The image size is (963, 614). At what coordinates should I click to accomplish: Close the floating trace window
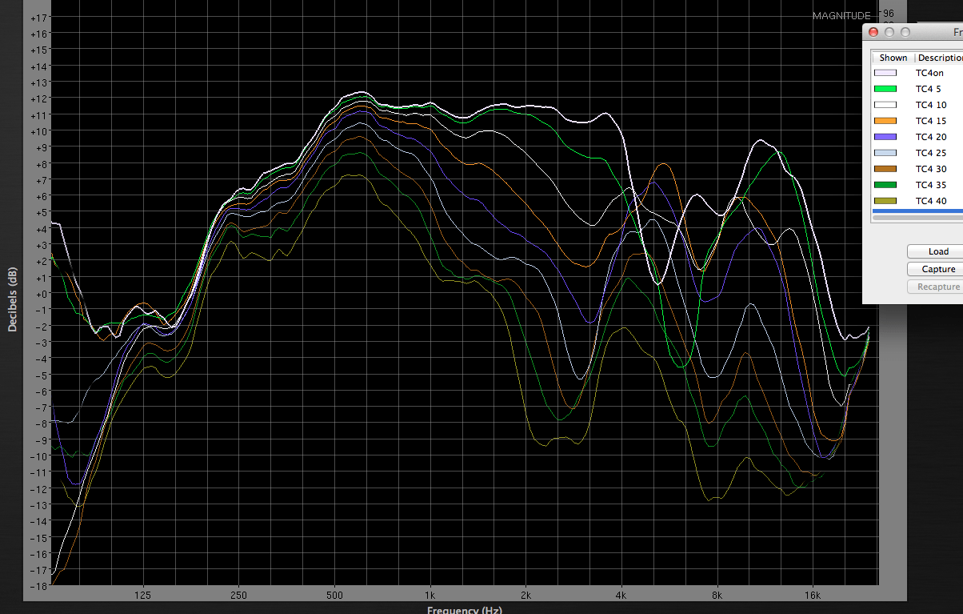pyautogui.click(x=873, y=32)
